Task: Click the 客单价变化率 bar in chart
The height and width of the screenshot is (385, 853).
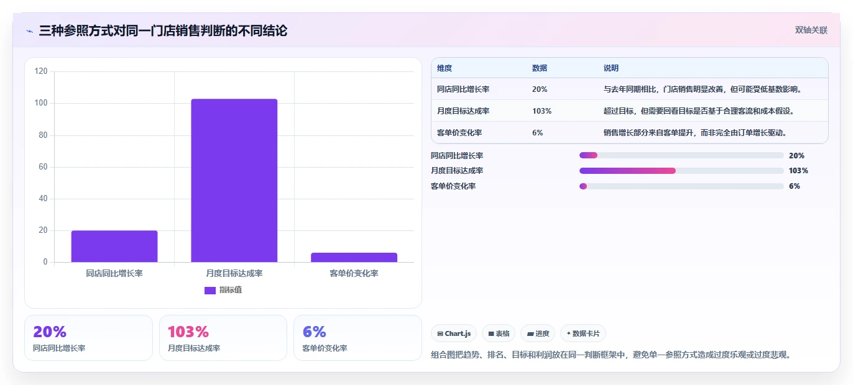Action: 354,258
